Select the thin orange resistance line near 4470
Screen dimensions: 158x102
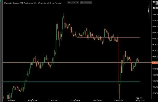(109, 37)
